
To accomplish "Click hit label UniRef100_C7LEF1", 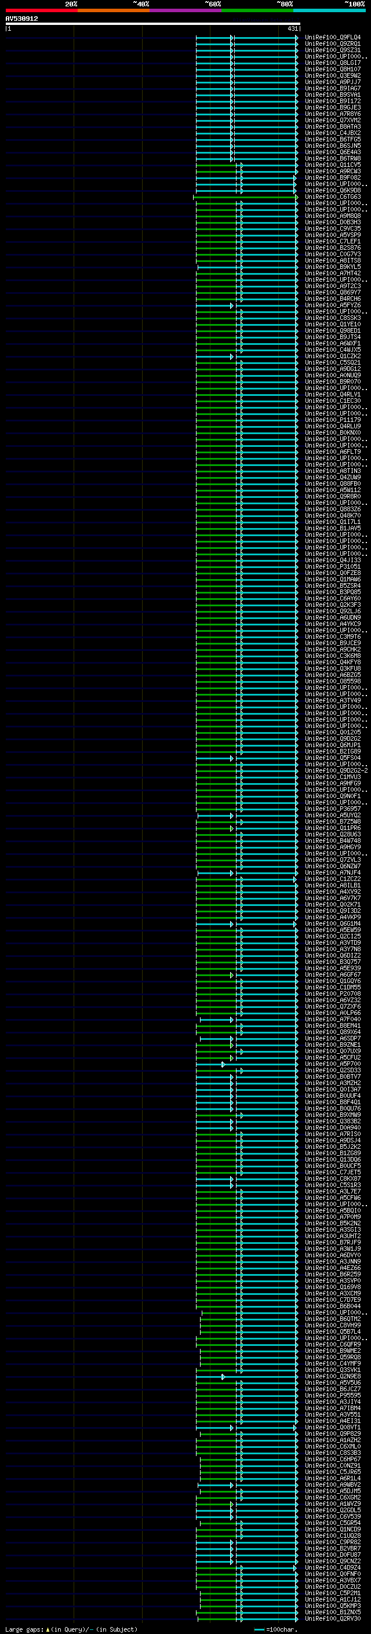I will point(333,242).
